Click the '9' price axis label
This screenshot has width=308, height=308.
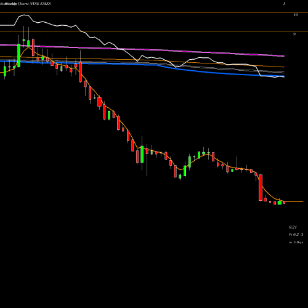(294, 34)
